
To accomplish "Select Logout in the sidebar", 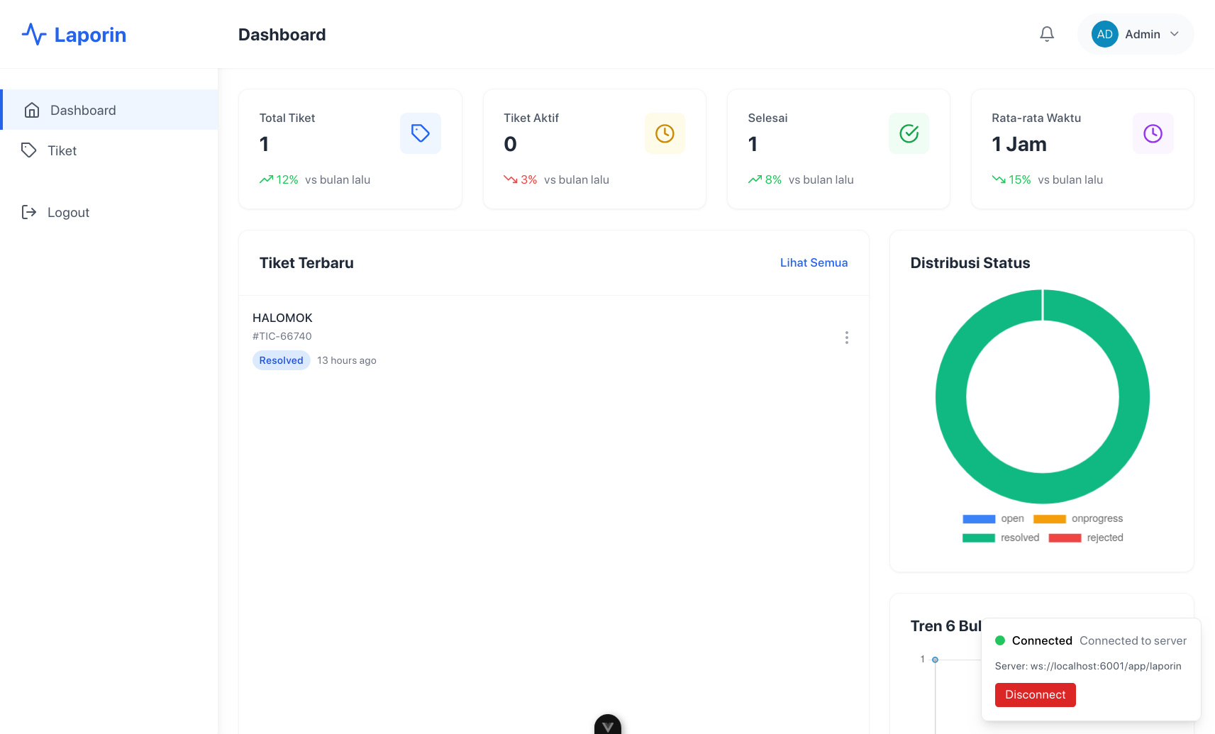I will pos(68,212).
